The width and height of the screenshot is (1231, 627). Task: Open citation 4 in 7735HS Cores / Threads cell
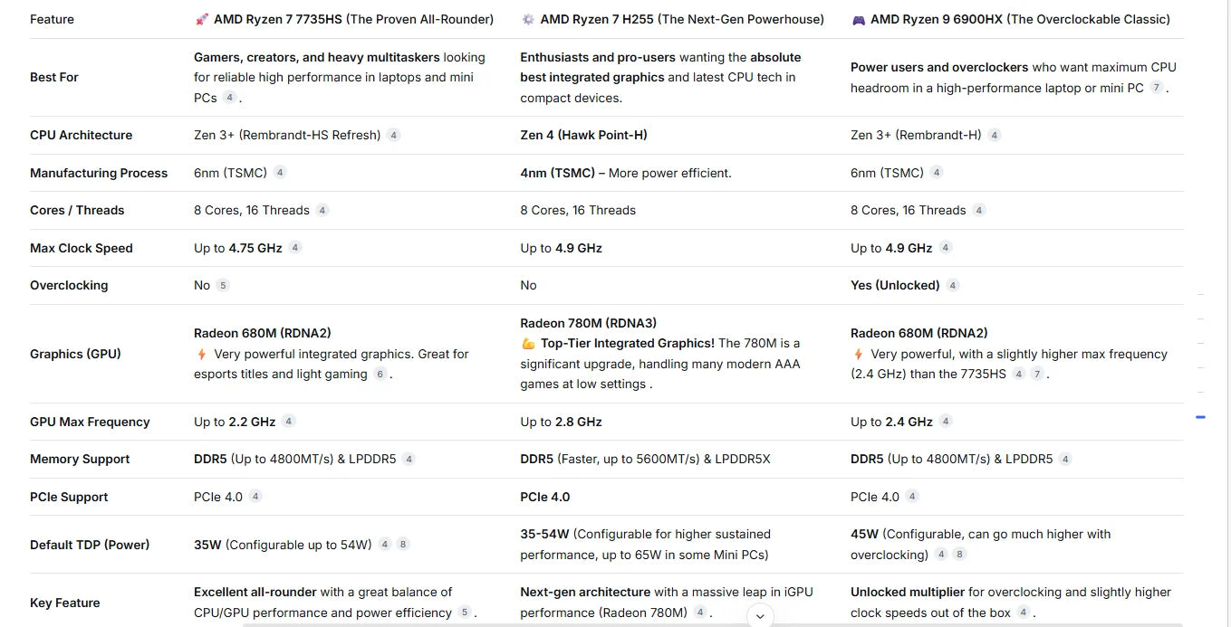pyautogui.click(x=322, y=210)
